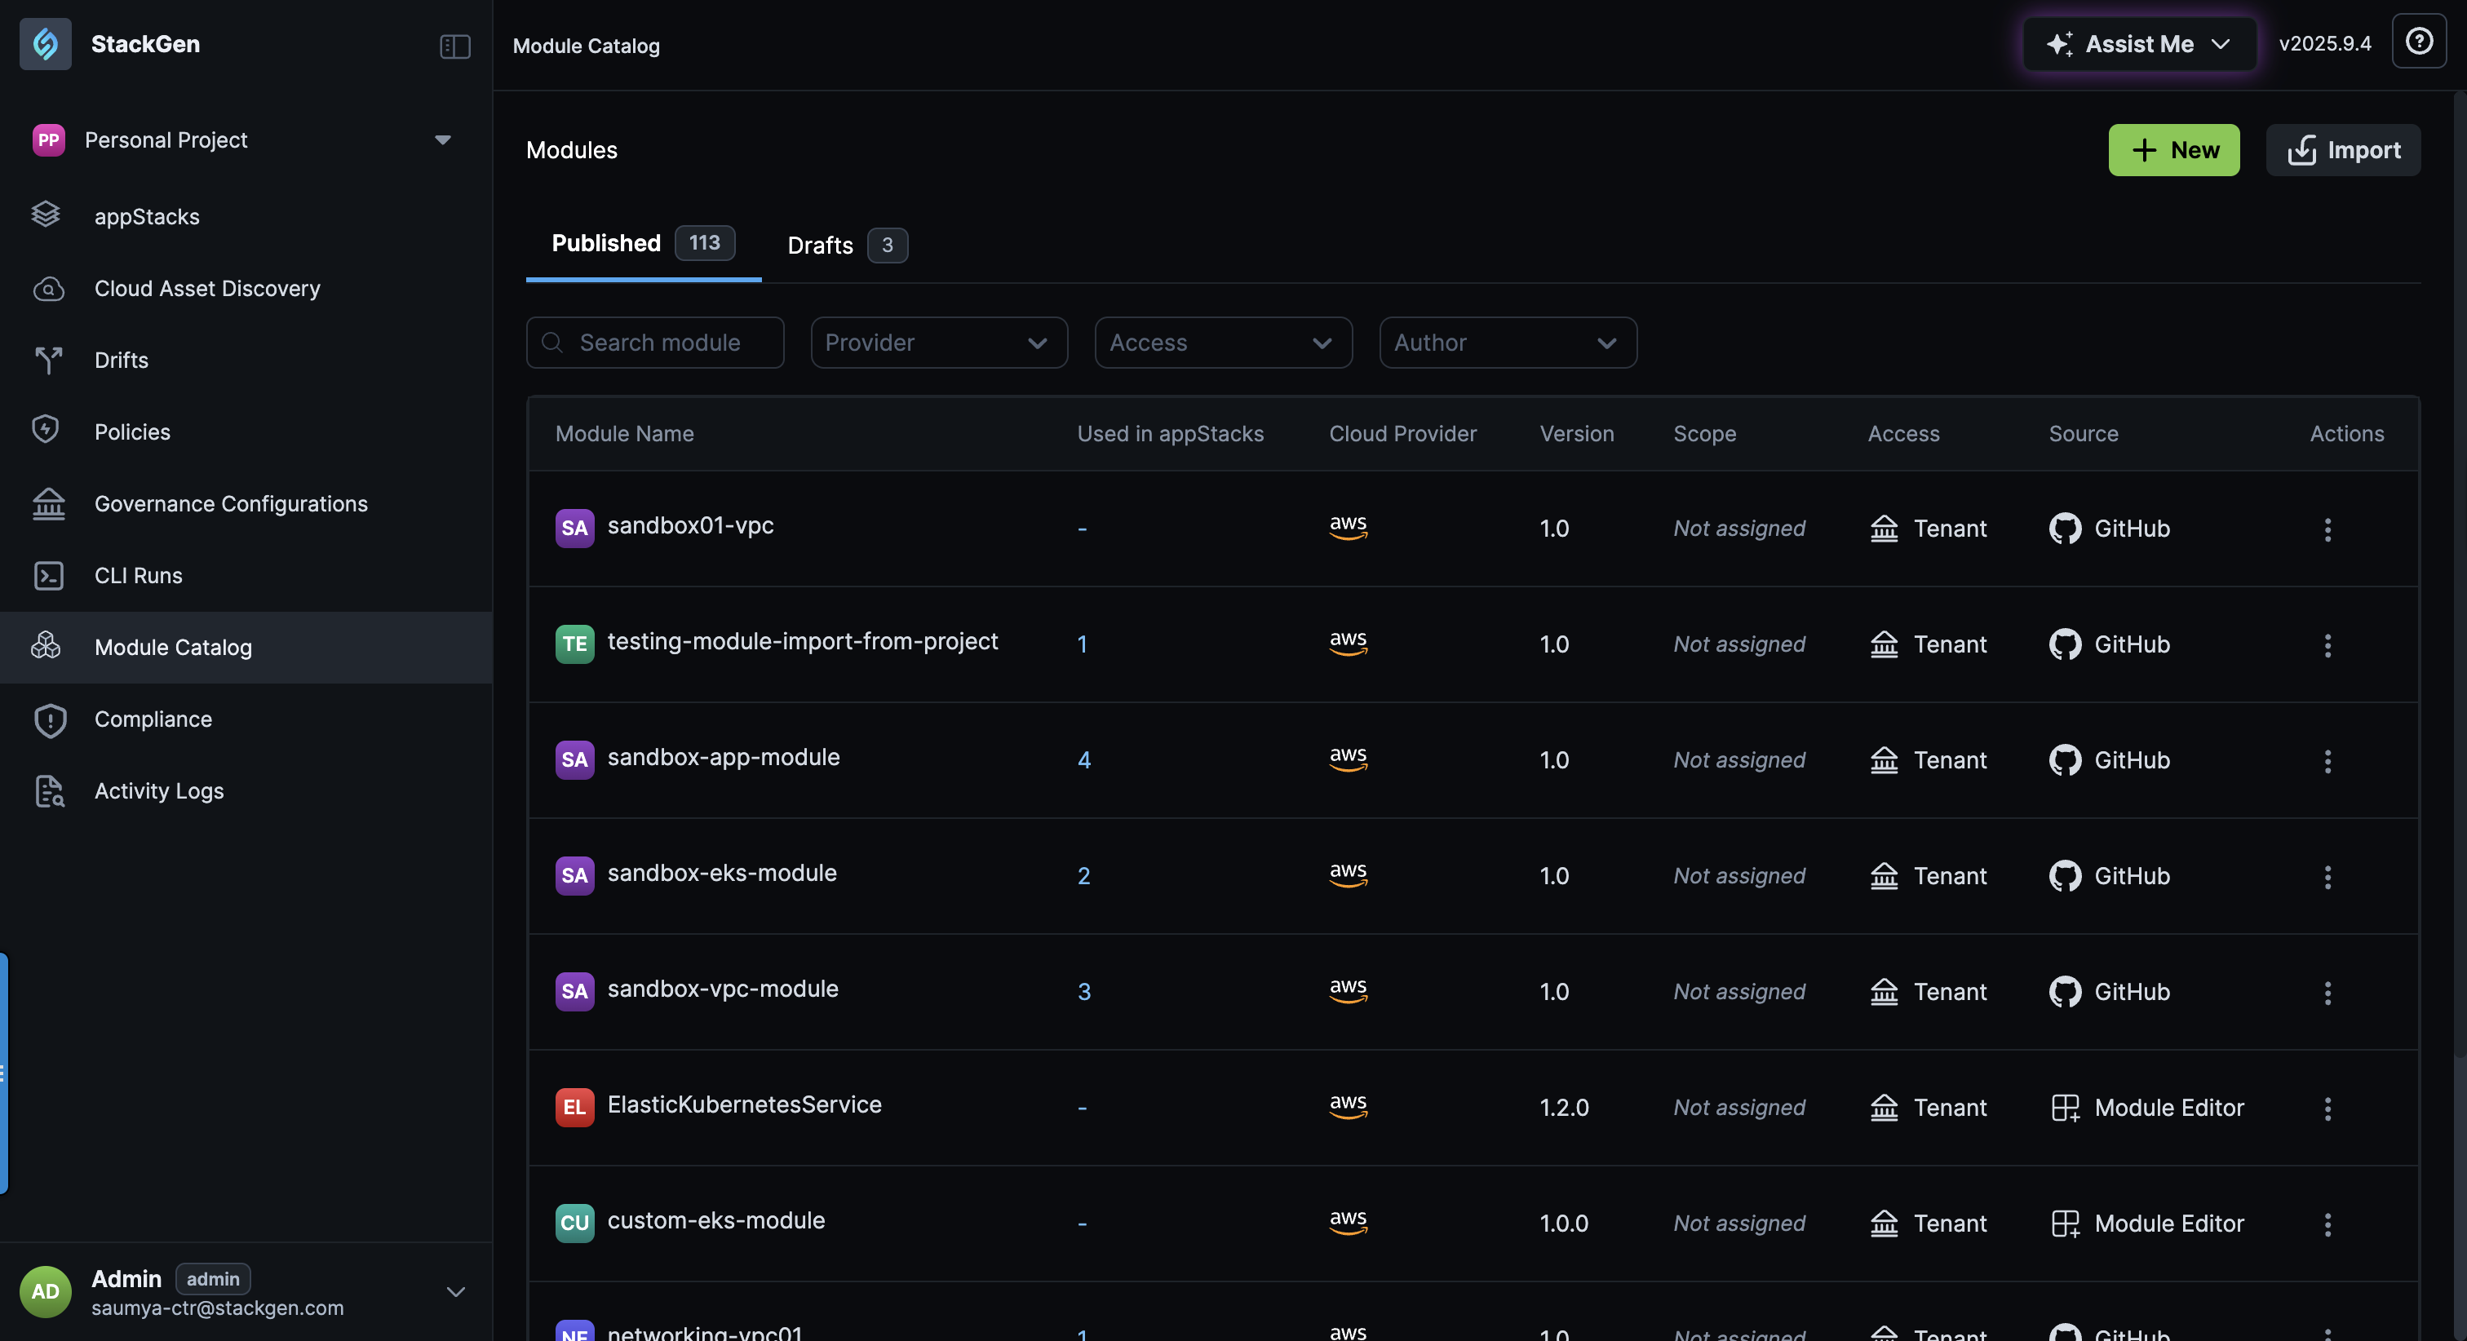The height and width of the screenshot is (1341, 2467).
Task: Click the Search module field
Action: click(660, 343)
